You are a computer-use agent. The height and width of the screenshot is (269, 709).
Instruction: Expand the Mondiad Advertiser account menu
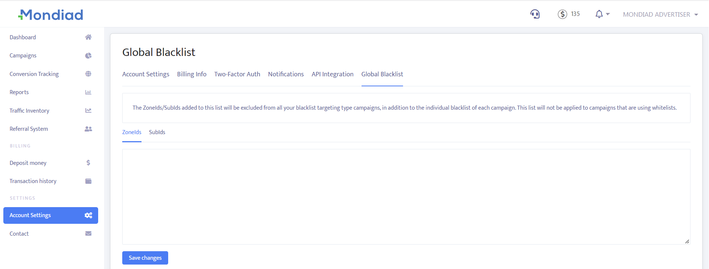[x=660, y=14]
